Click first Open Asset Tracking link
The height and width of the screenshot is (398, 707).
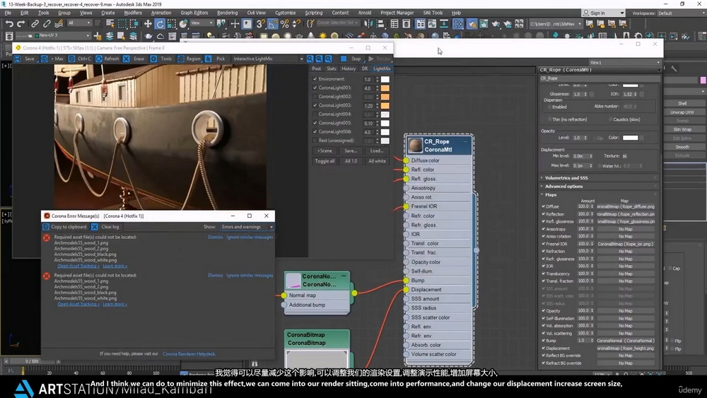point(78,266)
